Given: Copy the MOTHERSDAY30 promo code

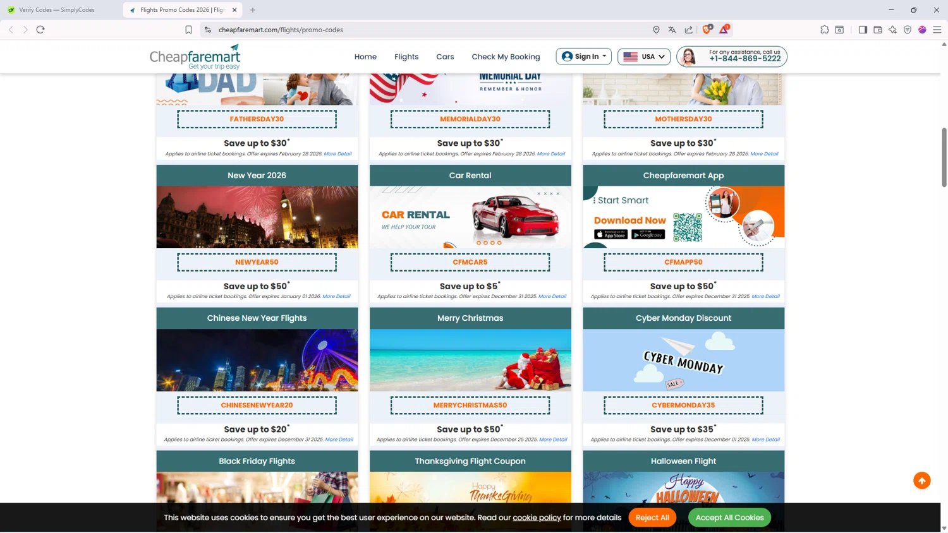Looking at the screenshot, I should [x=683, y=119].
